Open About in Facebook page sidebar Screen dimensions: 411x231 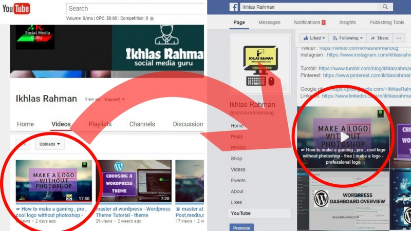tap(237, 191)
